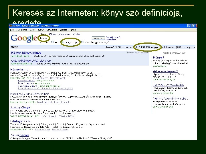206x154 pixels.
Task: Open the Beállítások link
Action: [x=111, y=39]
